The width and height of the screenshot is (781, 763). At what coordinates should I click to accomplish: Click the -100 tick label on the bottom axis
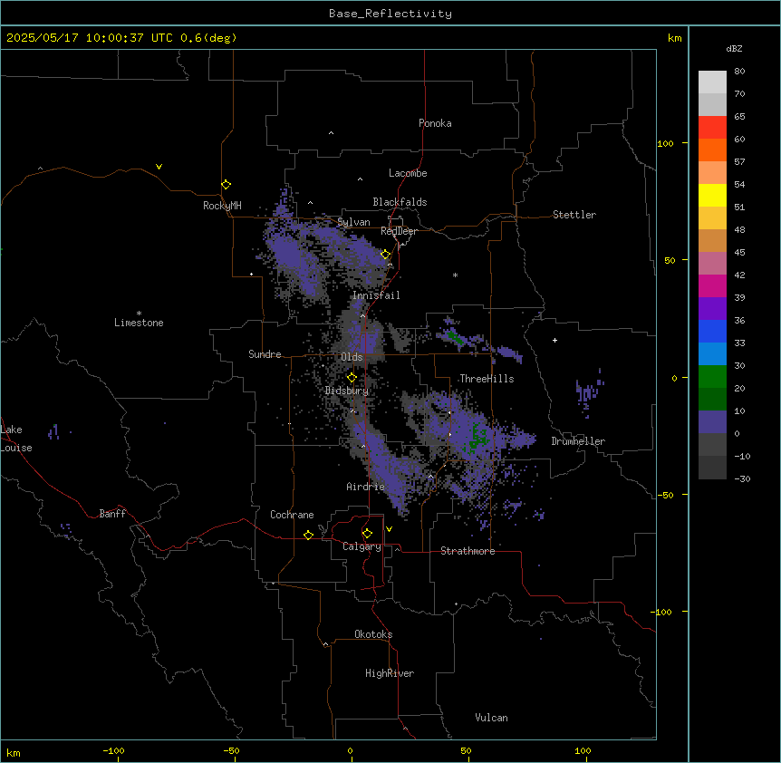pos(113,750)
